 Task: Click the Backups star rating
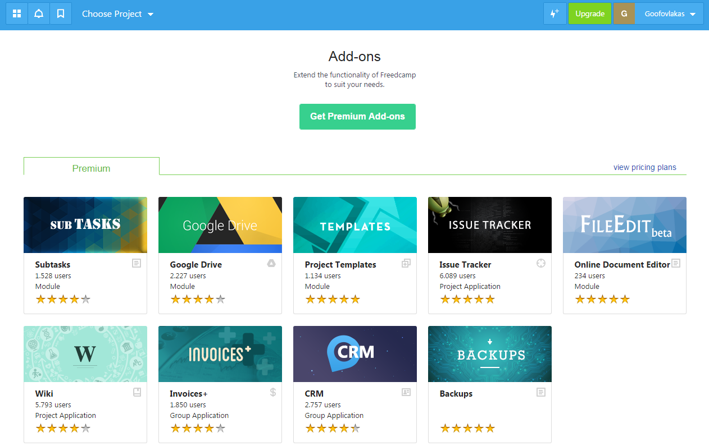467,429
